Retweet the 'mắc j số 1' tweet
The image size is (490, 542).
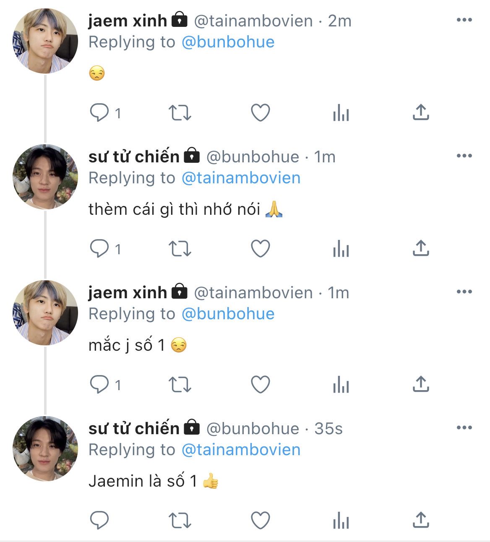[180, 385]
